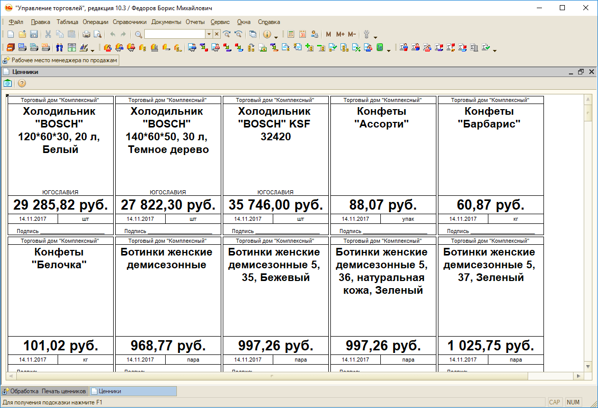Click the Save diskette icon

34,34
